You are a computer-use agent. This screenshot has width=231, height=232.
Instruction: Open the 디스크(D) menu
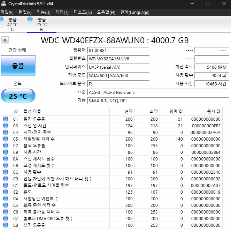[x=83, y=13]
